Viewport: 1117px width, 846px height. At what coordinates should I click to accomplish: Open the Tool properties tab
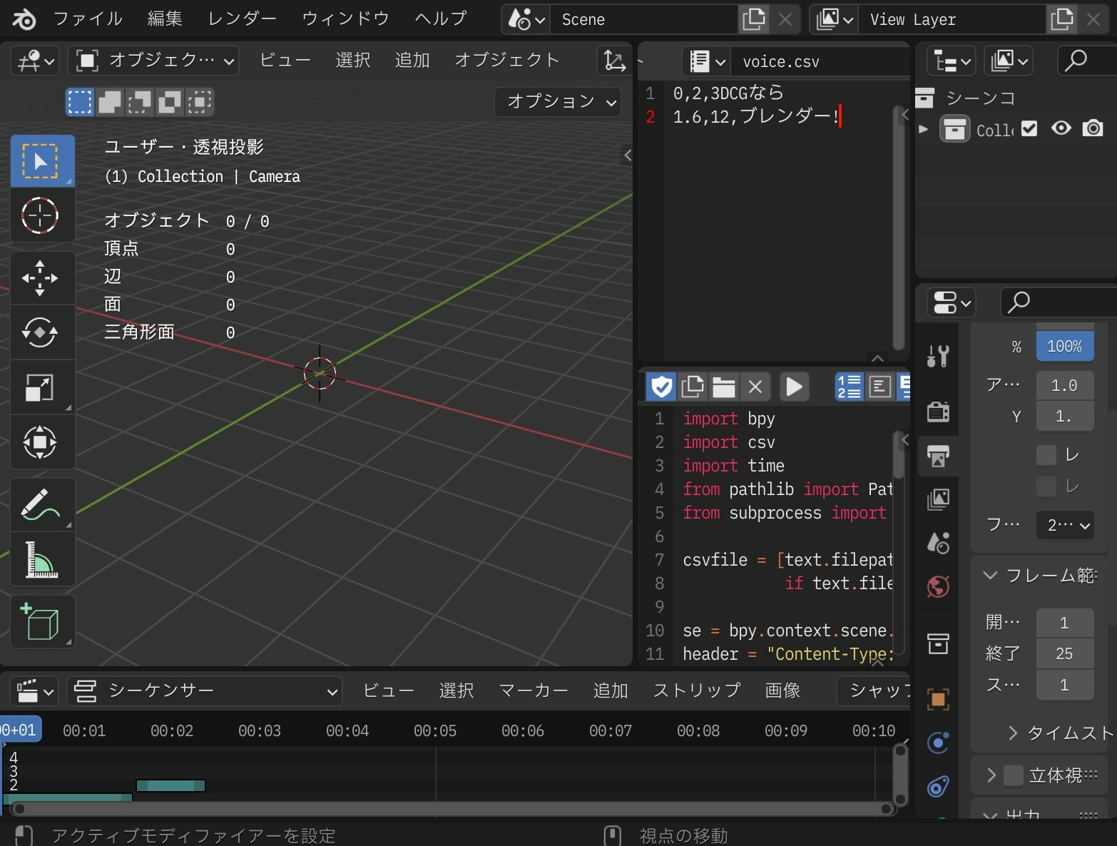938,355
